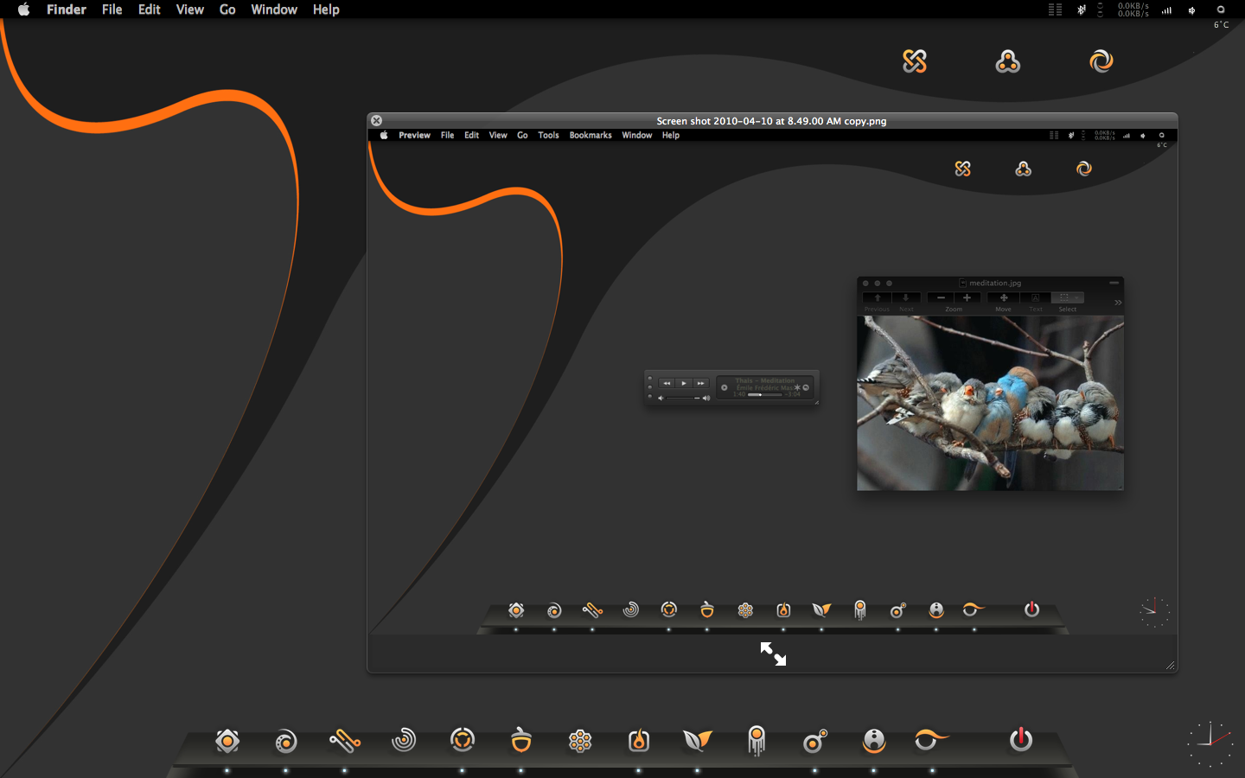Launch the round person-figure icon in the main Dock
1245x778 pixels.
(x=874, y=741)
